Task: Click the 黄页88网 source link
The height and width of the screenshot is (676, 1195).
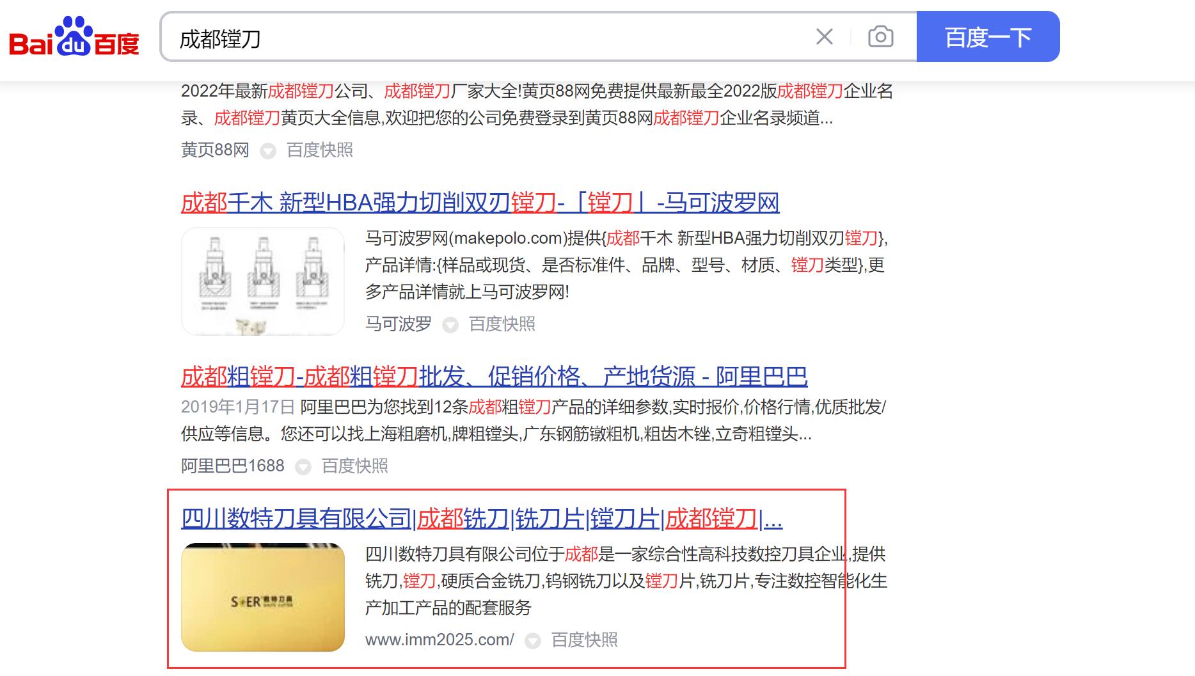Action: [x=215, y=150]
